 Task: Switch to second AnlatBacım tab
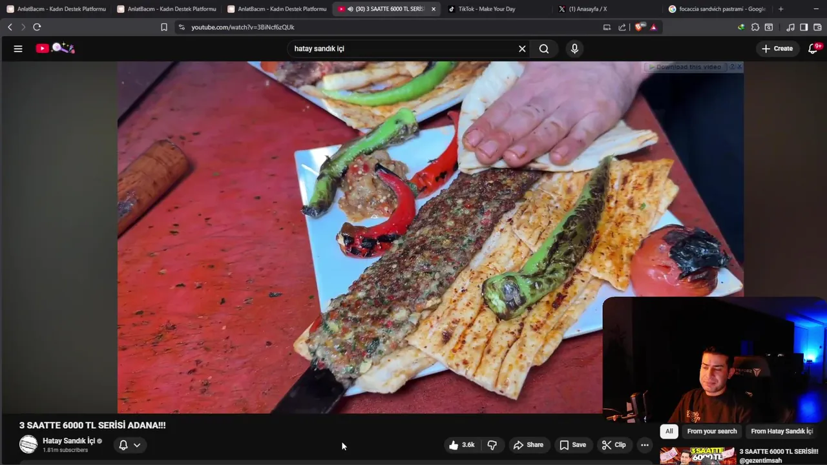[x=167, y=9]
